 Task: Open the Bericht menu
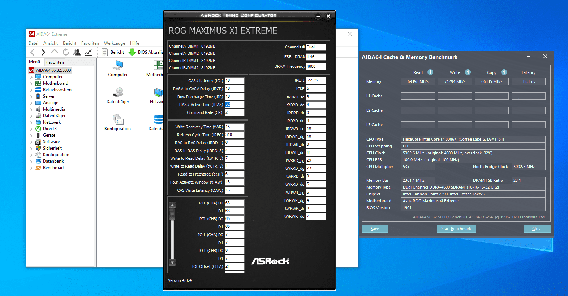69,43
